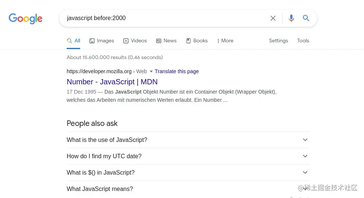Open the News results tab
This screenshot has width=364, height=198.
pyautogui.click(x=166, y=41)
